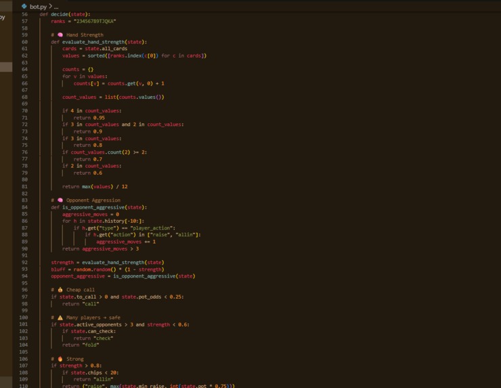Click the 'return "fold"' line
501x388 pixels.
81,345
